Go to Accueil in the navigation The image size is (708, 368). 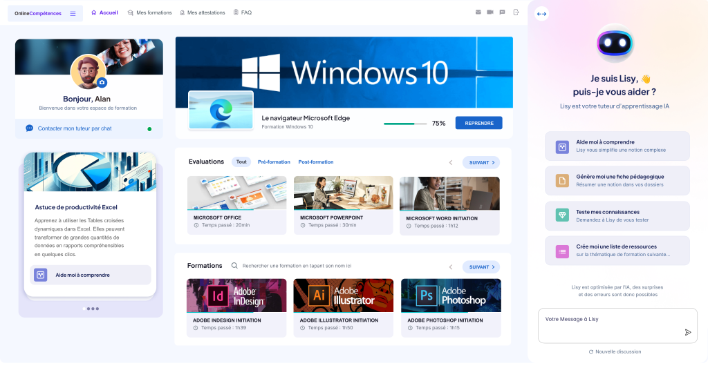(x=104, y=12)
